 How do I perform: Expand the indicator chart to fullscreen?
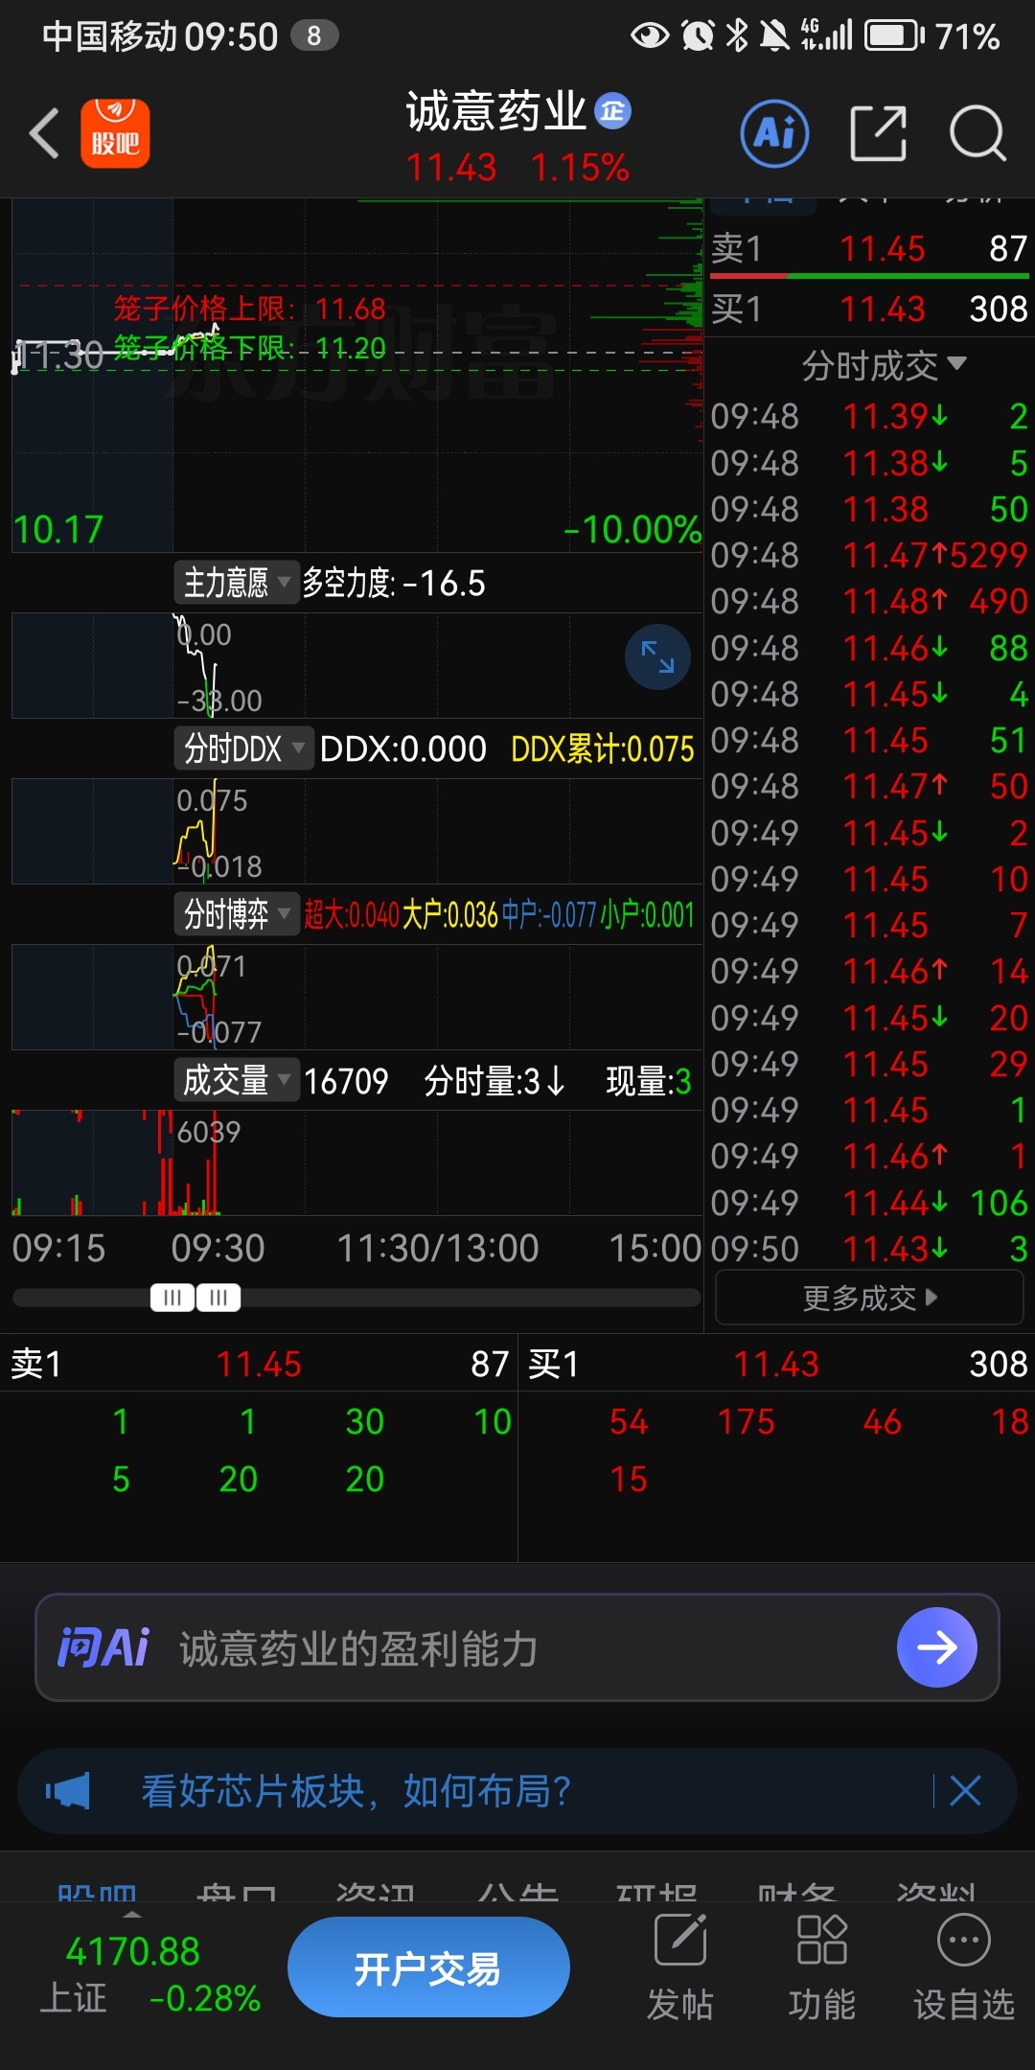(657, 656)
